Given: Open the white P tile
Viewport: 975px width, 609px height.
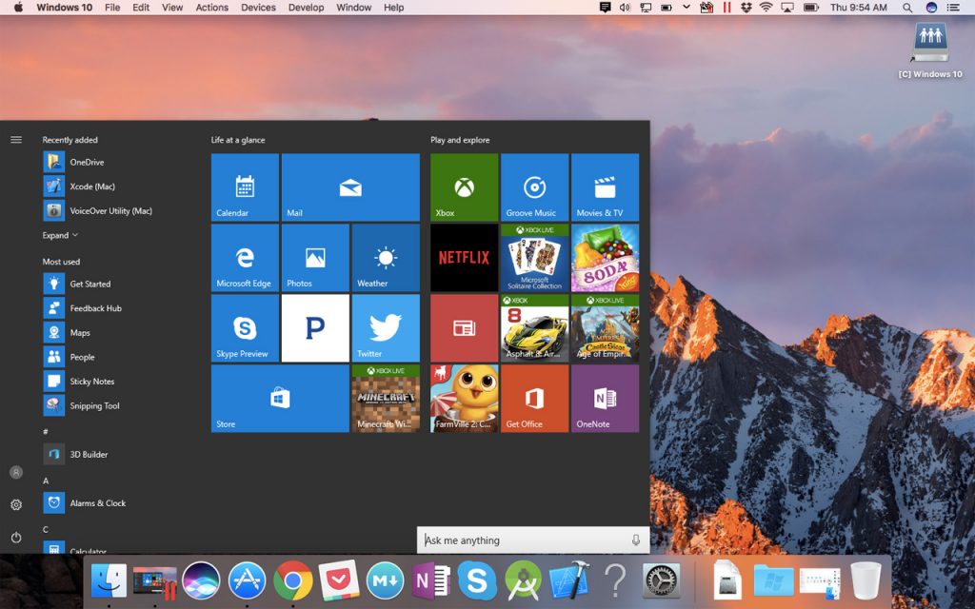Looking at the screenshot, I should click(x=315, y=328).
